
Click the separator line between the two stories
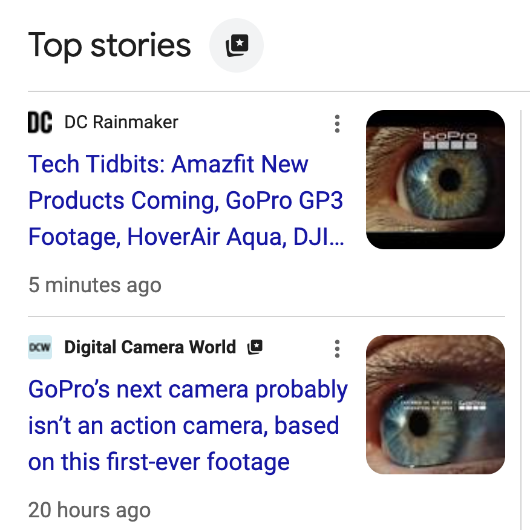point(266,316)
